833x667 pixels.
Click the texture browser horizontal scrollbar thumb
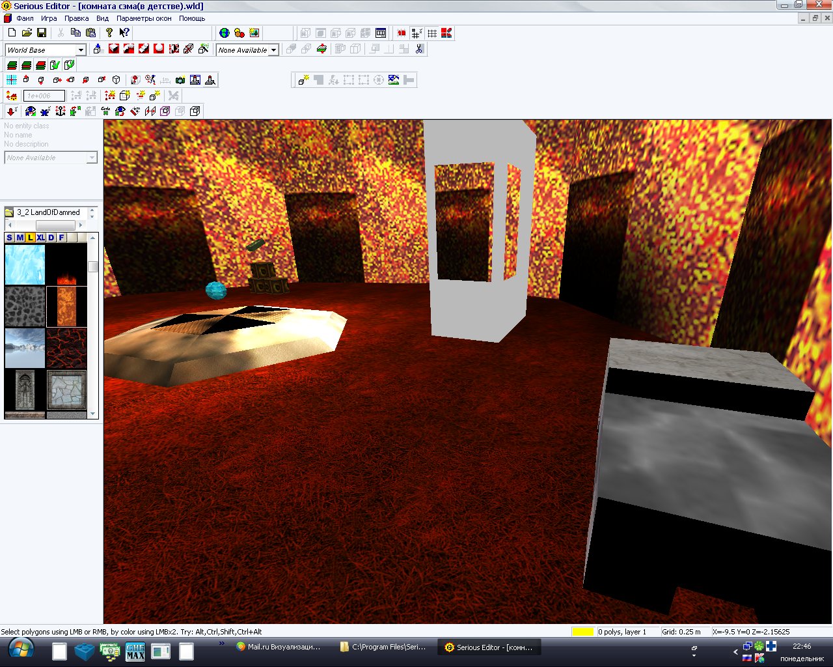point(55,225)
